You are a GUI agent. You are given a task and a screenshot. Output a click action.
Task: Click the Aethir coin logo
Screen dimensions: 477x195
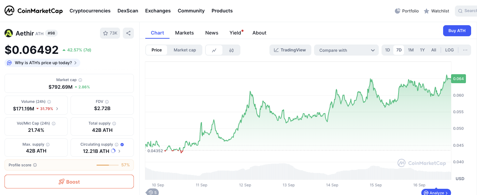click(9, 33)
